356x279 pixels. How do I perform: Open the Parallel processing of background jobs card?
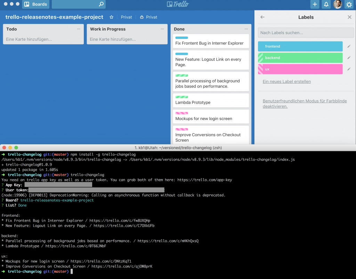click(211, 81)
